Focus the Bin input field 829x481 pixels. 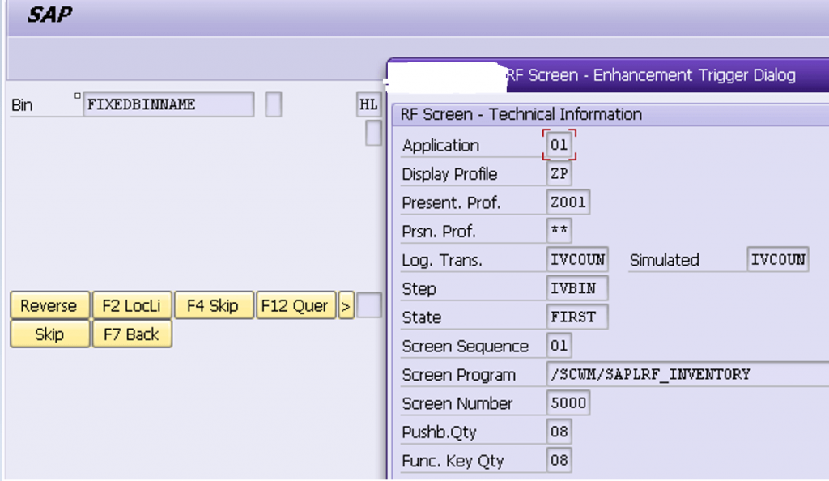[x=168, y=104]
